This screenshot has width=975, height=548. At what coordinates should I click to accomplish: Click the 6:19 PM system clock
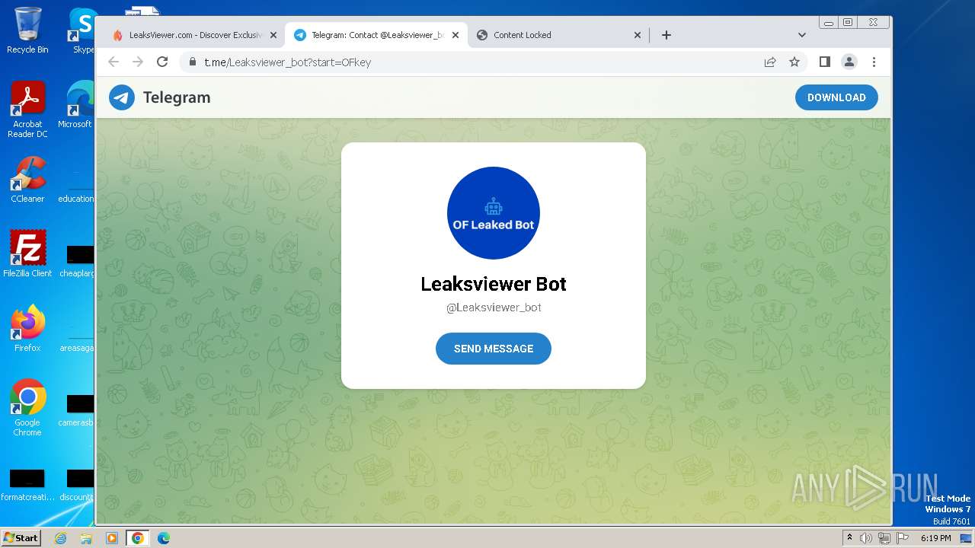(935, 538)
